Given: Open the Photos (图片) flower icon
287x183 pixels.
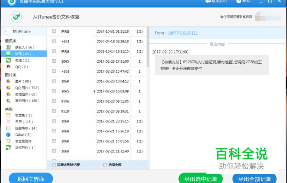Looking at the screenshot, I should tap(8, 81).
